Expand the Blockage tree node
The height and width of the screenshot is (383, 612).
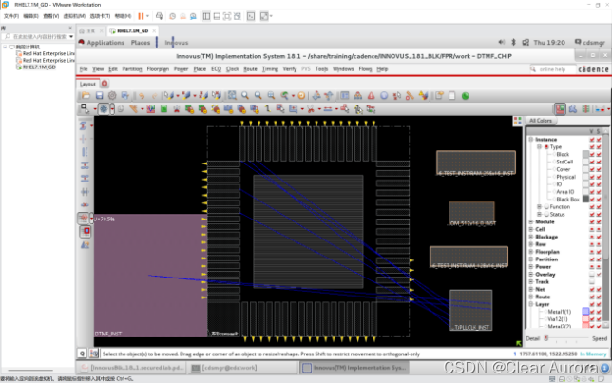(x=531, y=237)
